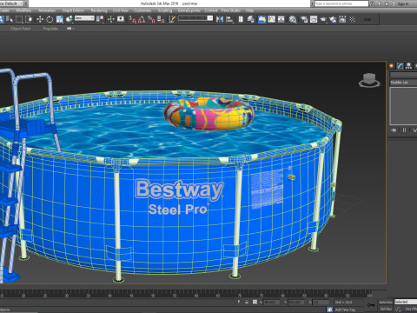417x313 pixels.
Task: Switch to the Object Paint ribbon tab
Action: click(21, 29)
